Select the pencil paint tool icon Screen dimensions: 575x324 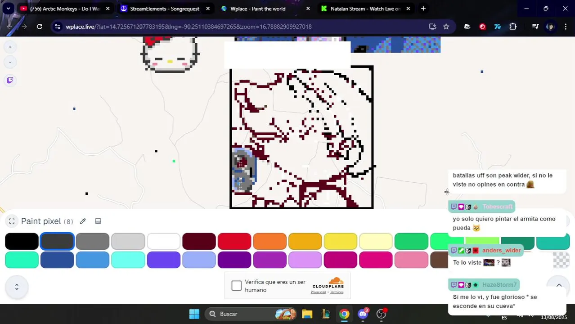[x=83, y=221]
